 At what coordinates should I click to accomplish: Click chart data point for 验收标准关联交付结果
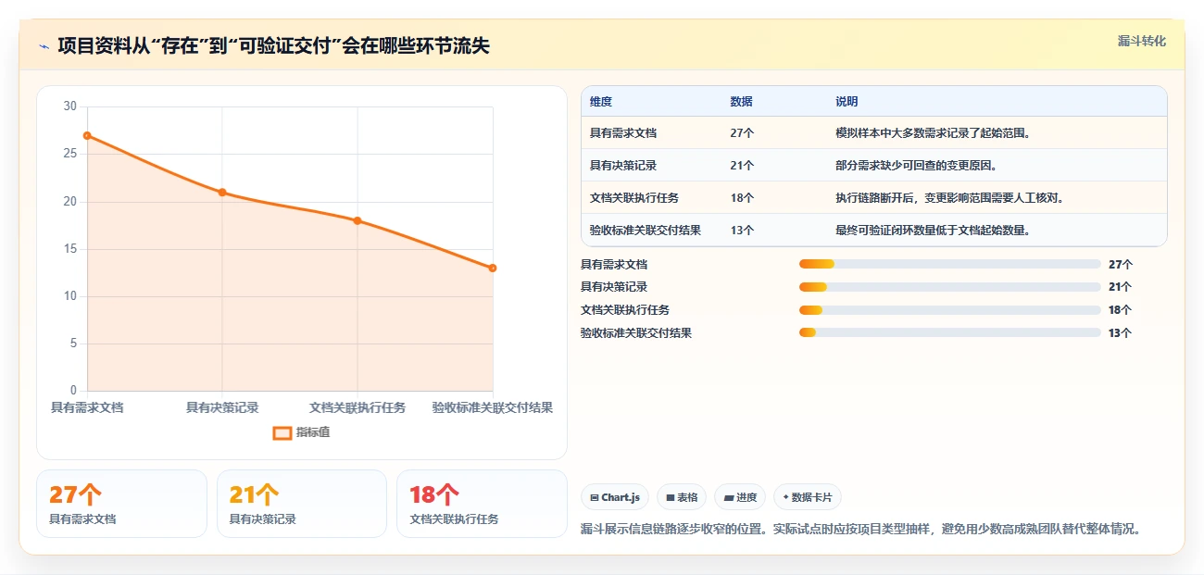[x=493, y=269]
